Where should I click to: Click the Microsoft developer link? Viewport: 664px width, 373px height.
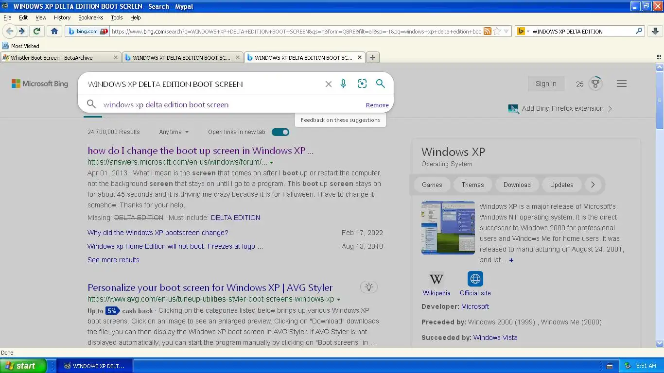(475, 306)
